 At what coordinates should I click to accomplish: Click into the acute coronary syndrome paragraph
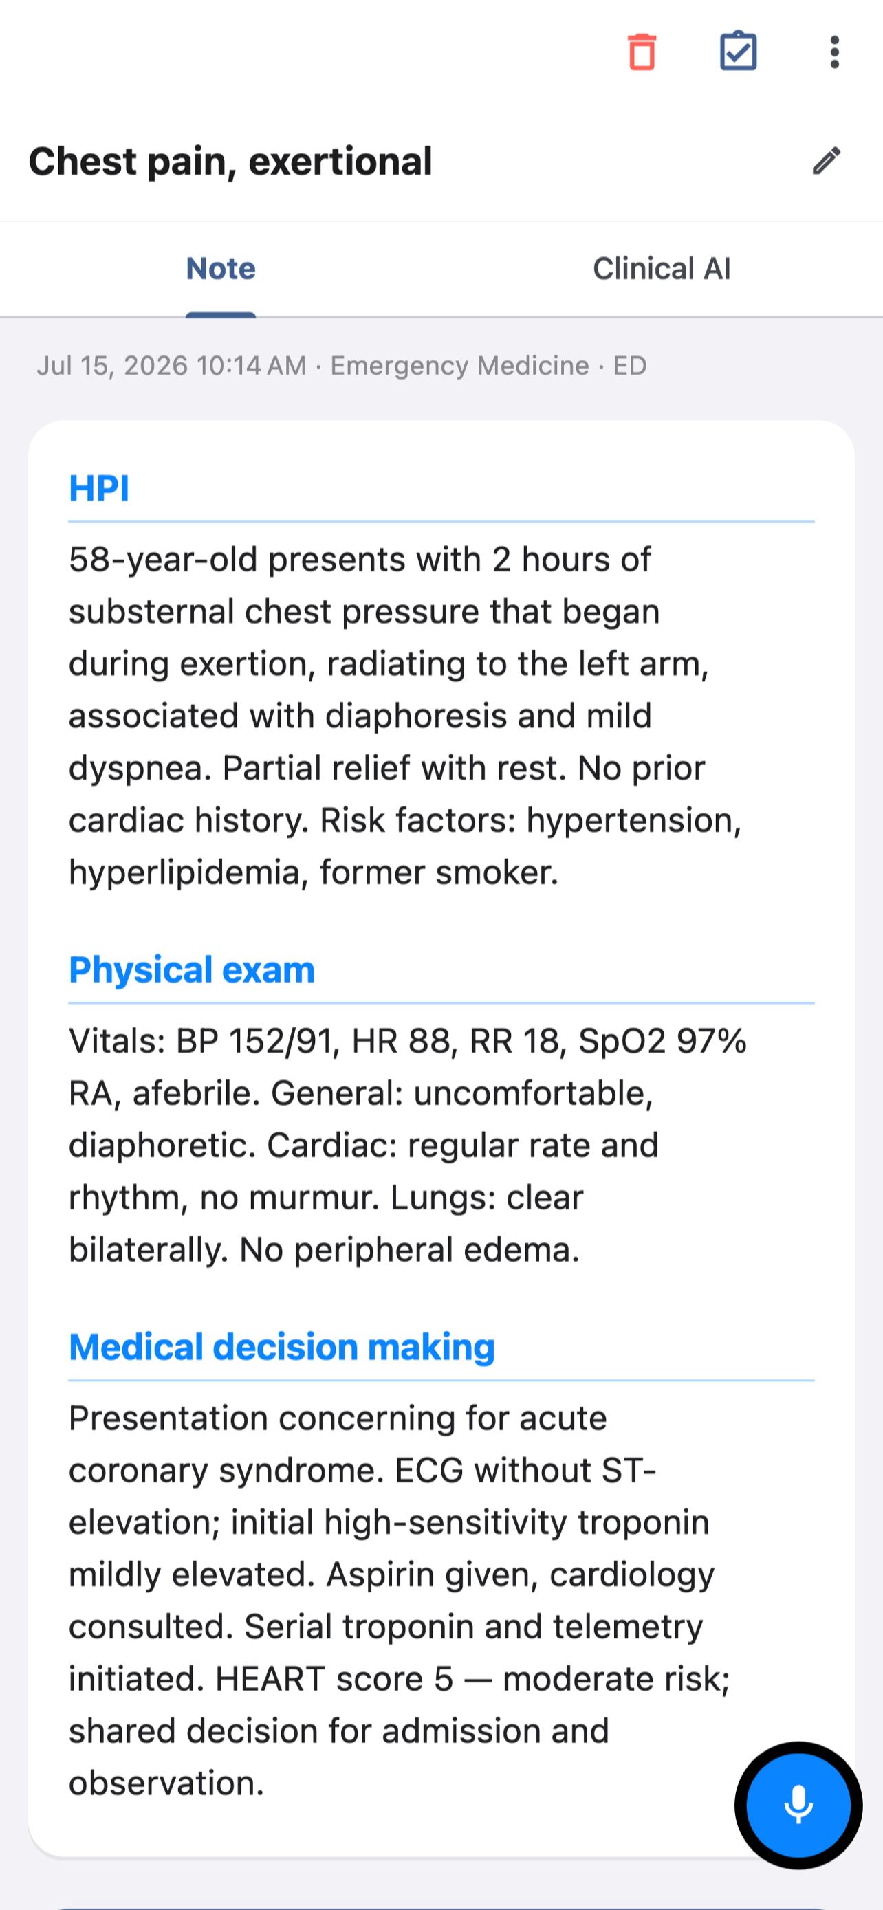[400, 1600]
